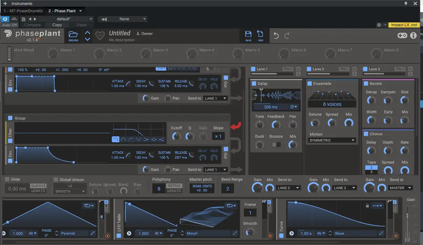The width and height of the screenshot is (423, 245).
Task: Open the info icon in header
Action: 413,35
